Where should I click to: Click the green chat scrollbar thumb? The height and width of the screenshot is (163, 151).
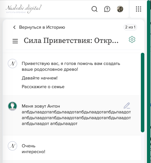tap(143, 93)
